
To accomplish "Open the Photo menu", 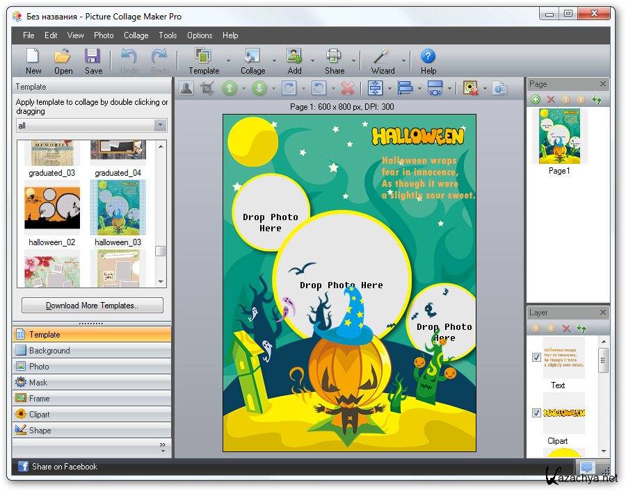I will point(104,35).
